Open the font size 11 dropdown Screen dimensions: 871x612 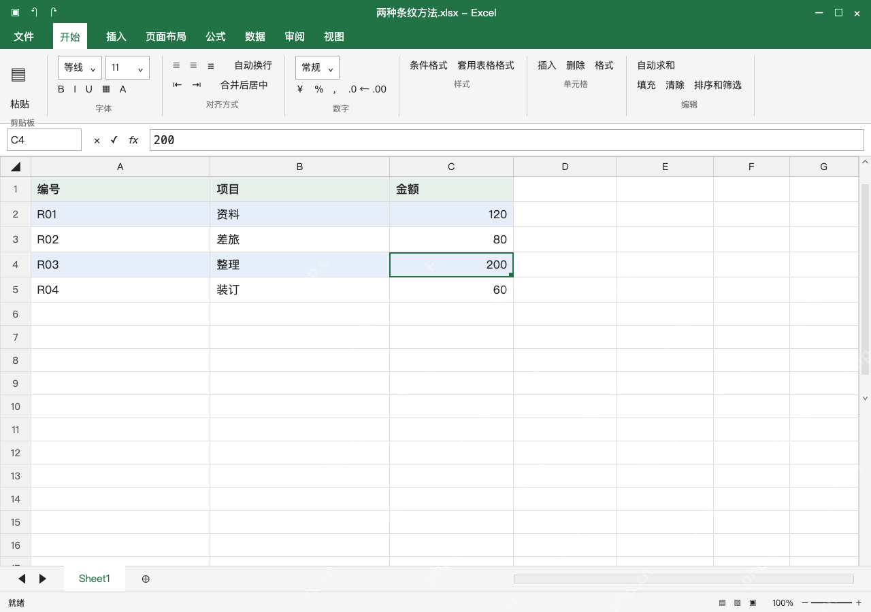[127, 67]
